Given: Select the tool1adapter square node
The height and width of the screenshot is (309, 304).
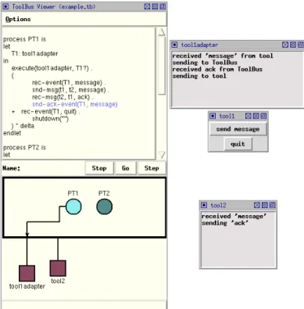Looking at the screenshot, I should tap(27, 273).
